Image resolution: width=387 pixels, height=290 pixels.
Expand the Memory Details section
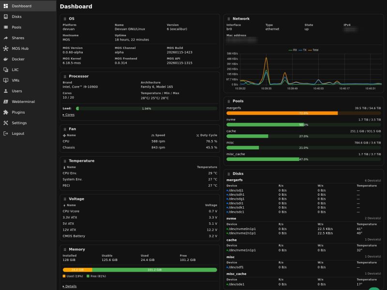(70, 286)
